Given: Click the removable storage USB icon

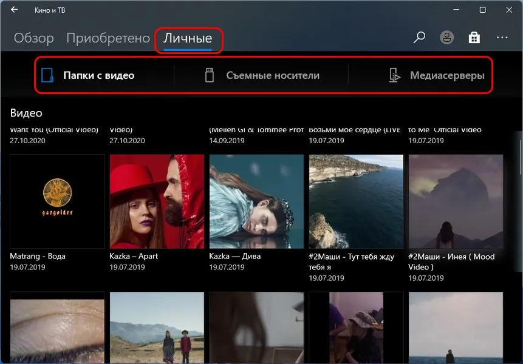Looking at the screenshot, I should [x=210, y=75].
